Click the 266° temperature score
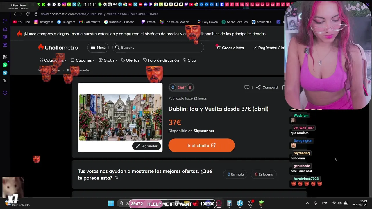 (182, 87)
